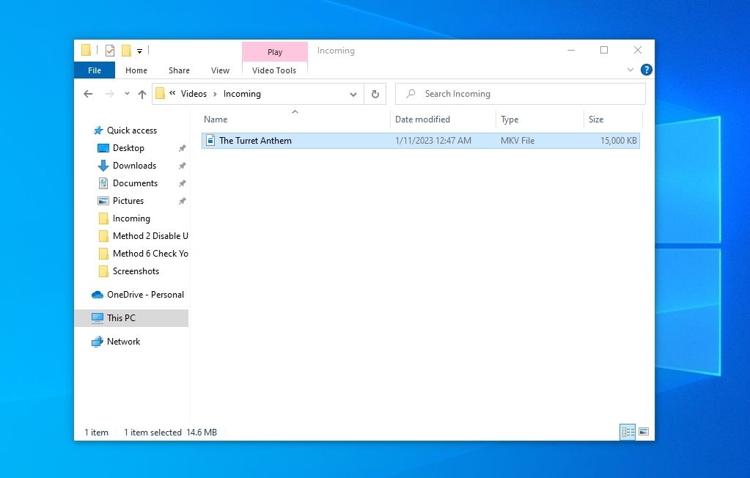Expand the ribbon display options chevron
Viewport: 750px width, 478px height.
630,70
